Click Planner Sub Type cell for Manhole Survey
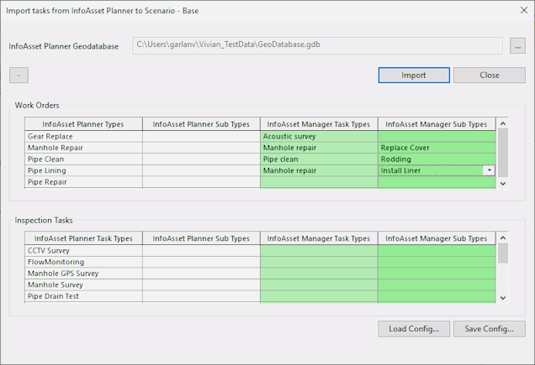535x365 pixels. 201,285
